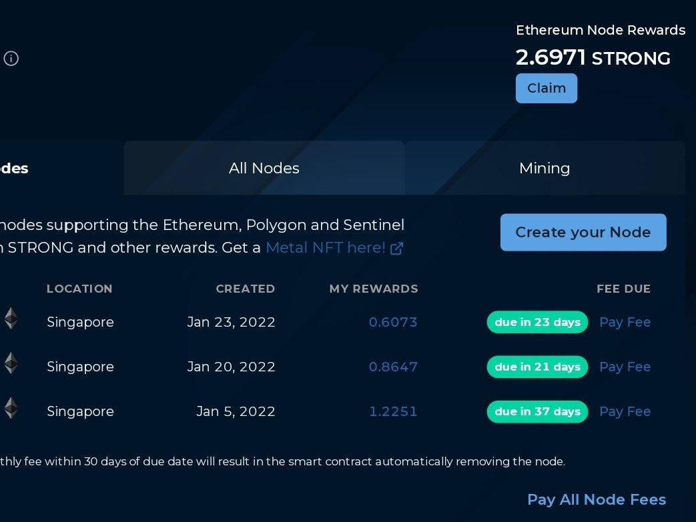Click the 2.6971 STRONG rewards total
The height and width of the screenshot is (522, 696).
[593, 57]
